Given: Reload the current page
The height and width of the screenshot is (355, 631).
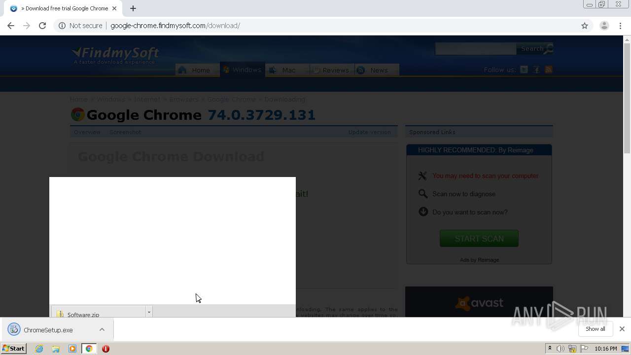Looking at the screenshot, I should 42,26.
